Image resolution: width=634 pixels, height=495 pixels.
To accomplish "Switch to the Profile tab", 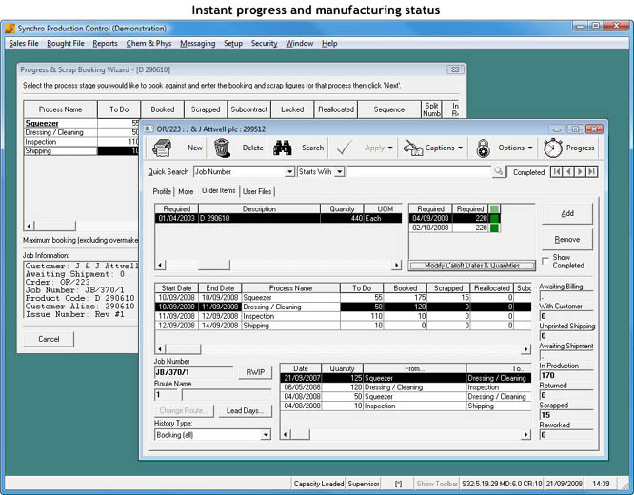I will tap(162, 191).
